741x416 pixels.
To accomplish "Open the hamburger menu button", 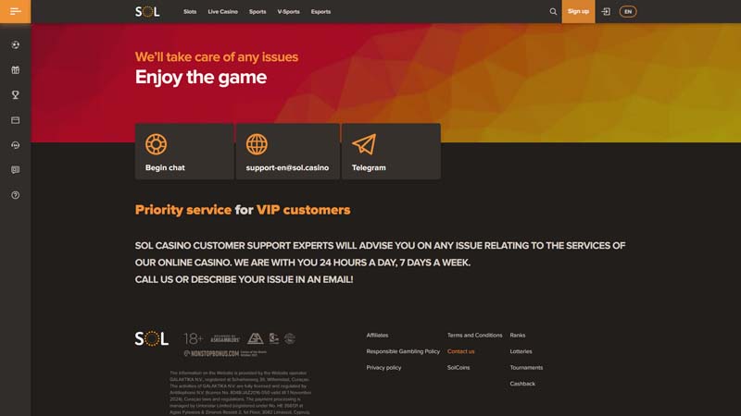I will pos(15,11).
